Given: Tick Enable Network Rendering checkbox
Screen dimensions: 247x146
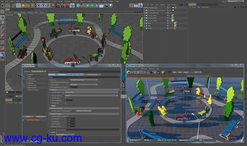Looking at the screenshot, I should click(71, 111).
